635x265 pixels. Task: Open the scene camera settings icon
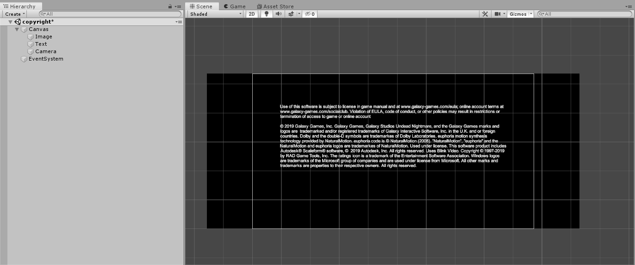498,14
